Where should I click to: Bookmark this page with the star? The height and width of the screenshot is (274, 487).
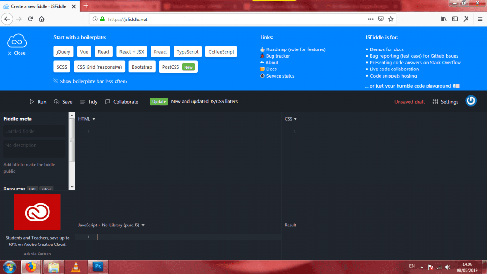(x=391, y=19)
